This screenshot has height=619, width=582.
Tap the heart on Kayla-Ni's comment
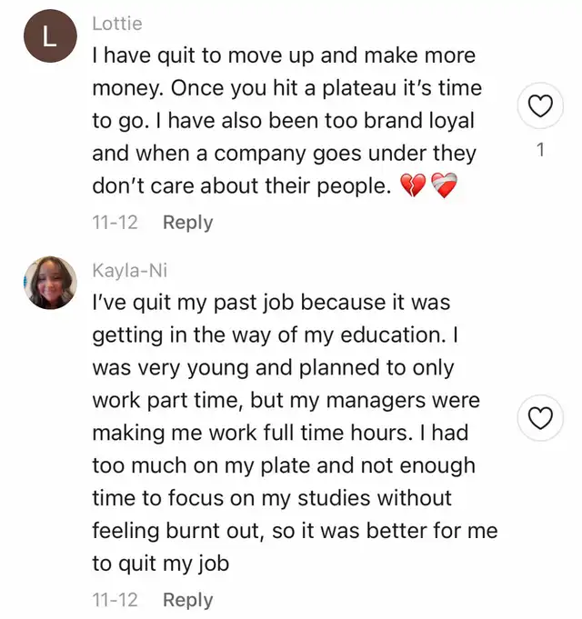pyautogui.click(x=541, y=418)
